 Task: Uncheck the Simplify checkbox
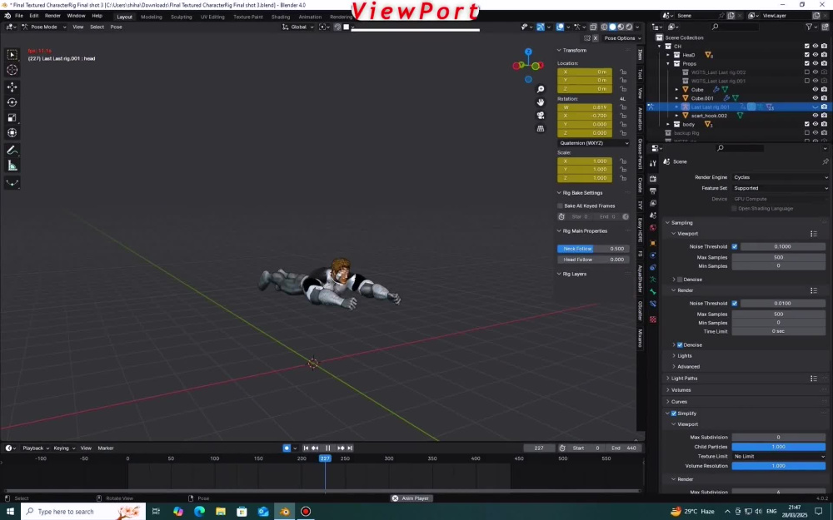[x=674, y=414]
